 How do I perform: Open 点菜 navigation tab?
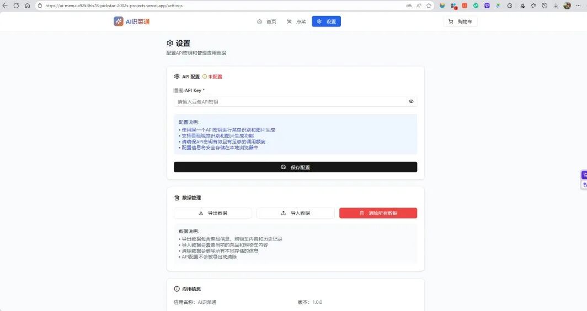pos(296,21)
